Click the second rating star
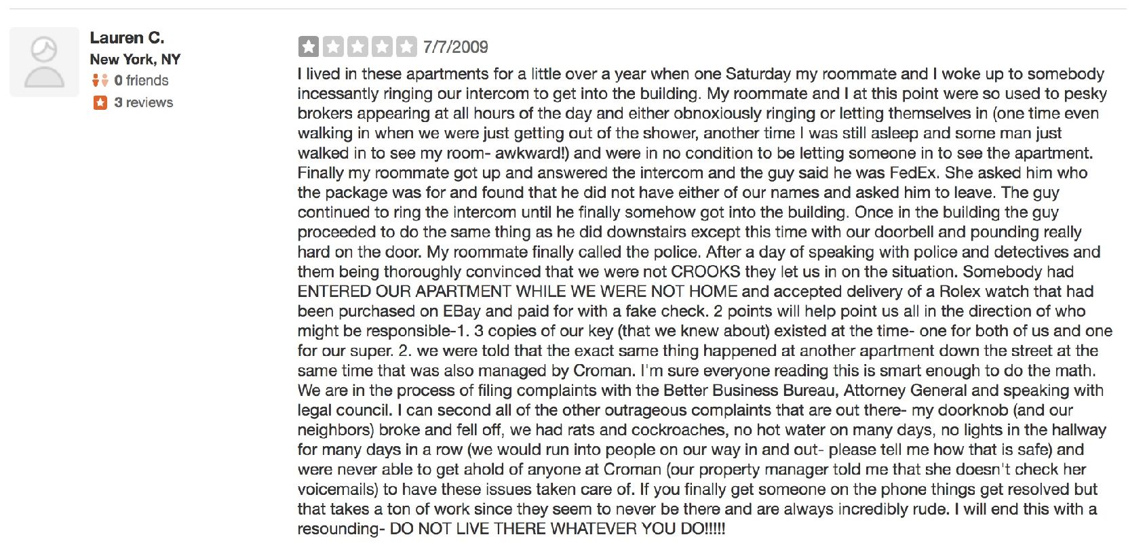Viewport: 1145px width, 558px height. coord(333,47)
